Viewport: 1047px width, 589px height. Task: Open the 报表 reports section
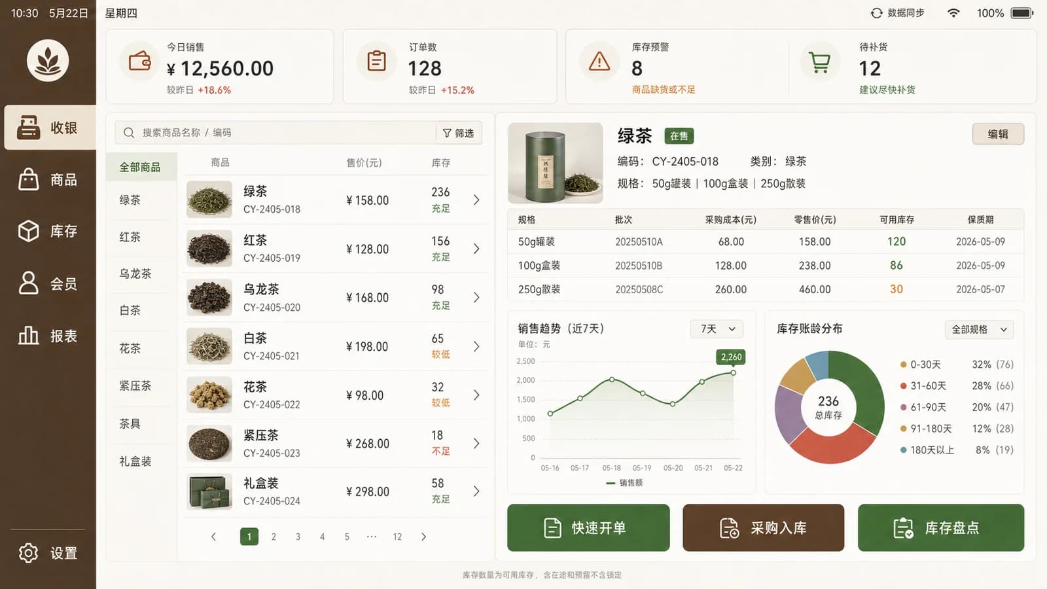48,336
